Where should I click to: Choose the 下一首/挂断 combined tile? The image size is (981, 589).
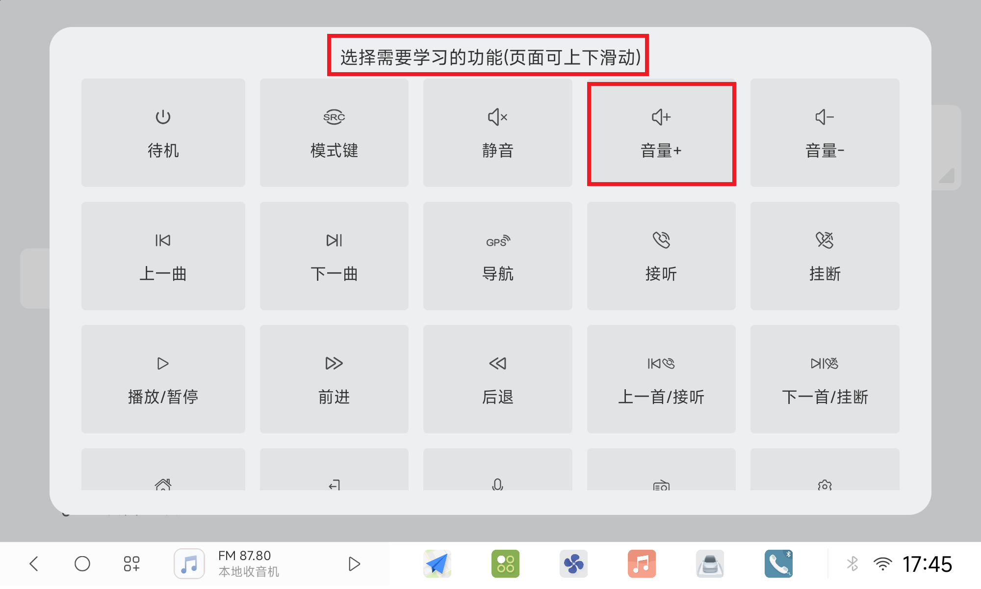coord(825,379)
